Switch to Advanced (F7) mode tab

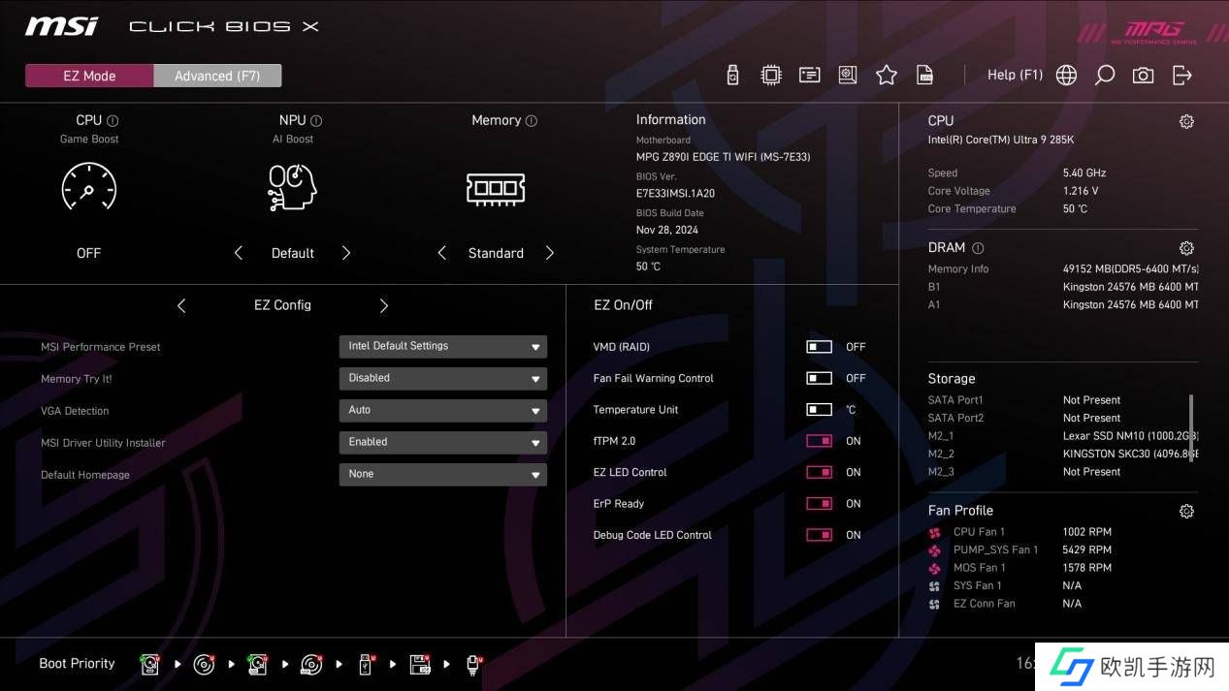[217, 76]
